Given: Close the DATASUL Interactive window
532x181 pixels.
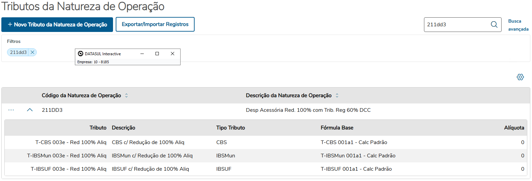Looking at the screenshot, I should pos(173,54).
